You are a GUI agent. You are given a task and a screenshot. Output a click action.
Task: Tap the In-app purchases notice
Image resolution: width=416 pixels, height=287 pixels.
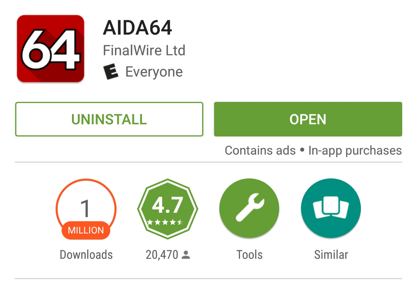[355, 150]
